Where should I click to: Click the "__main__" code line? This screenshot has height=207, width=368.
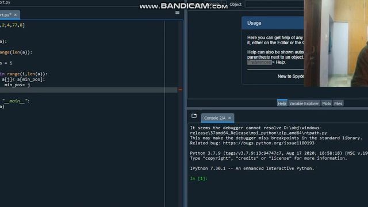coord(15,101)
